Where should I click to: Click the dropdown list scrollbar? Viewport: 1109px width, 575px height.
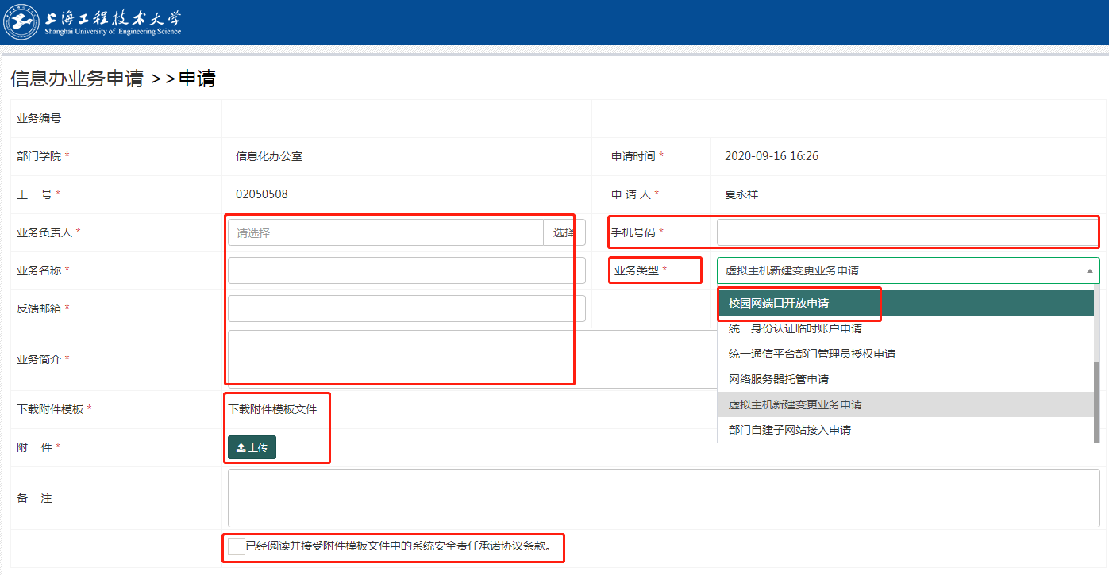pyautogui.click(x=1096, y=365)
